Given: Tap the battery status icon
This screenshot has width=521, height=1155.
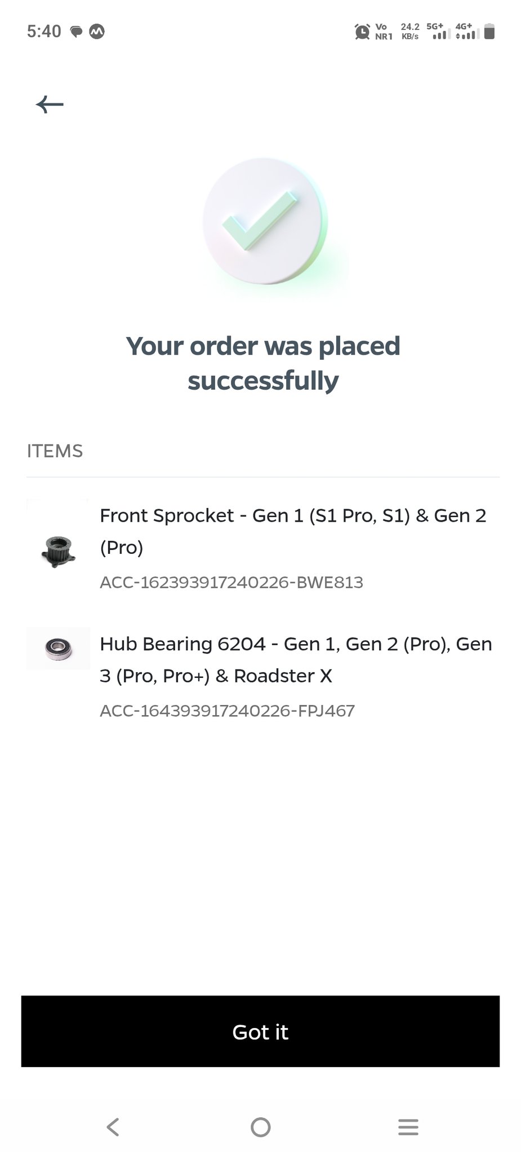Looking at the screenshot, I should 489,32.
